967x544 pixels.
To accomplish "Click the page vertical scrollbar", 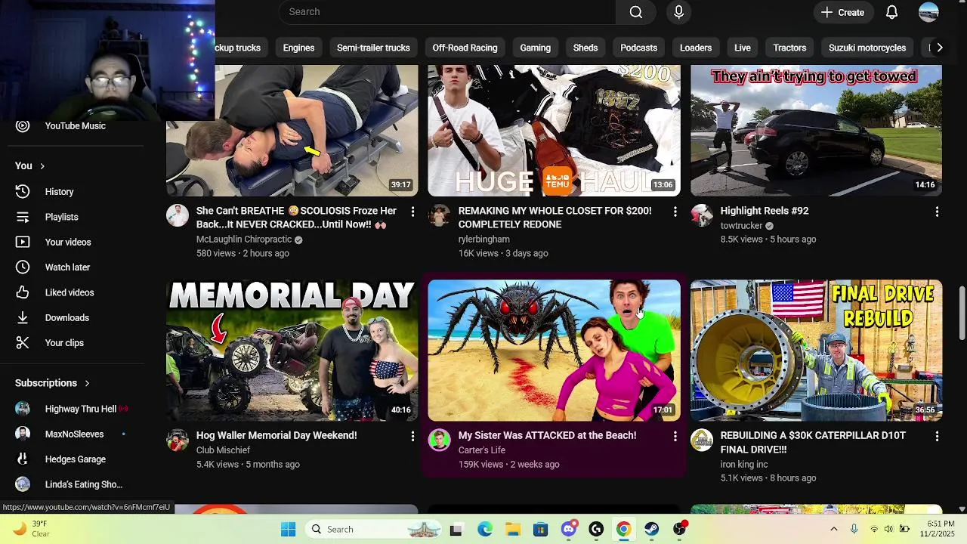I will pos(962,313).
